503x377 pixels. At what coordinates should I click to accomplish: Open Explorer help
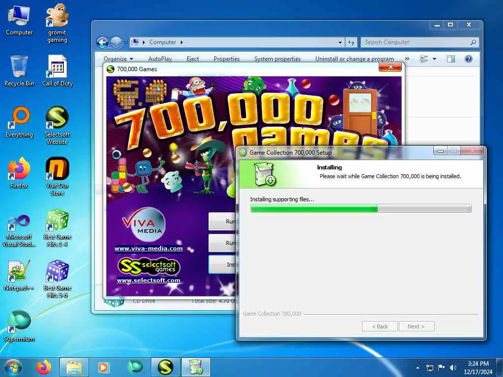468,59
